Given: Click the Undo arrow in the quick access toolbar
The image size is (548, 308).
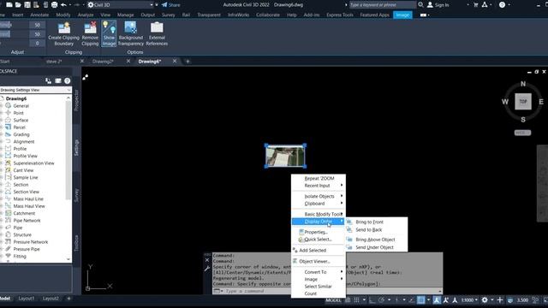Looking at the screenshot, I should tap(63, 5).
